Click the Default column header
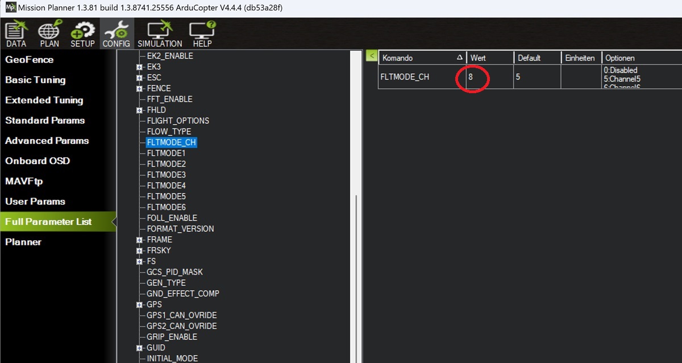Screen dimensions: 682x363 pyautogui.click(x=537, y=58)
